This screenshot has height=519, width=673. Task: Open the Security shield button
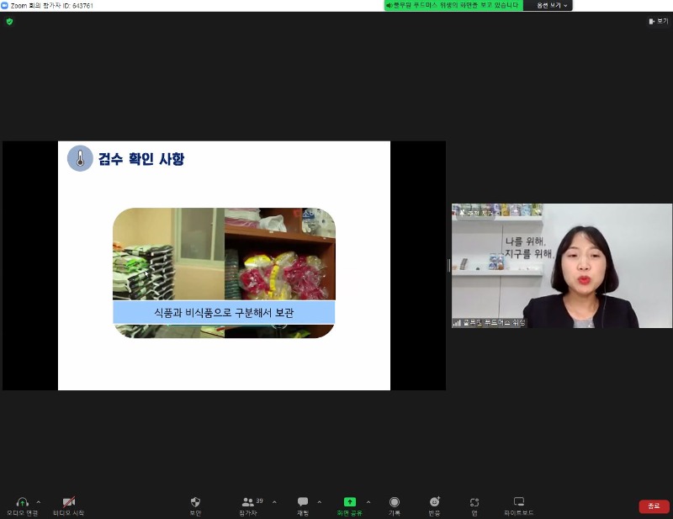point(195,502)
